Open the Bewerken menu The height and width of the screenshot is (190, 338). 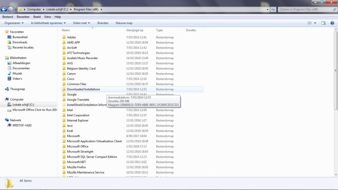click(x=23, y=17)
